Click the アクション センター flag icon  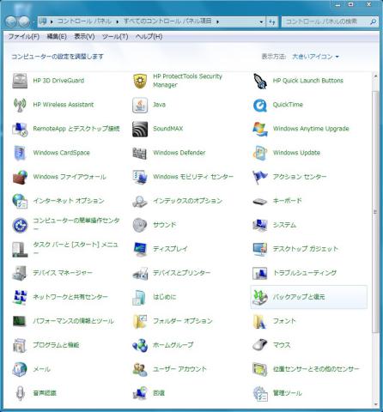(x=260, y=177)
